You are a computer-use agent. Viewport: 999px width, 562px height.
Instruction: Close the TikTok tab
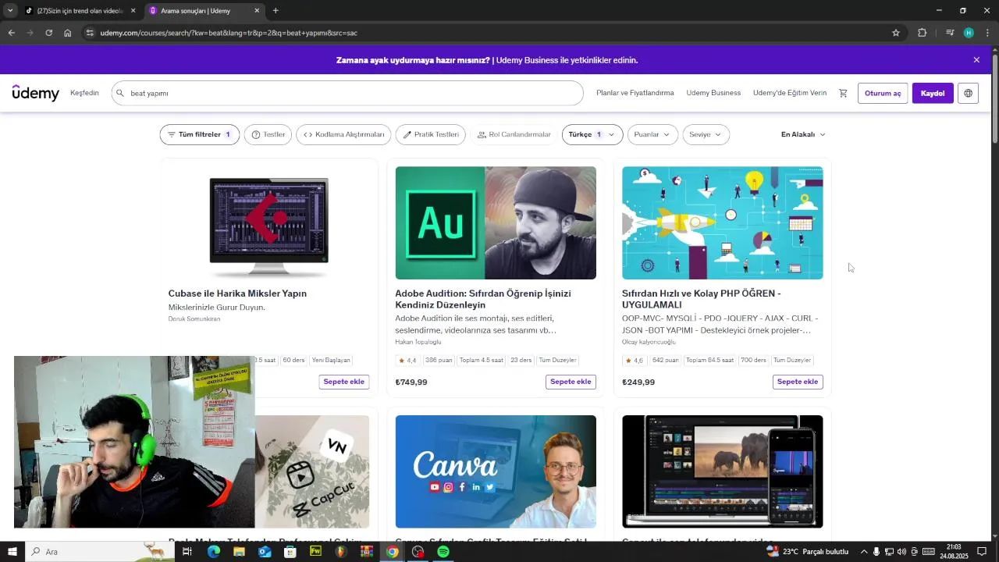[x=133, y=11]
